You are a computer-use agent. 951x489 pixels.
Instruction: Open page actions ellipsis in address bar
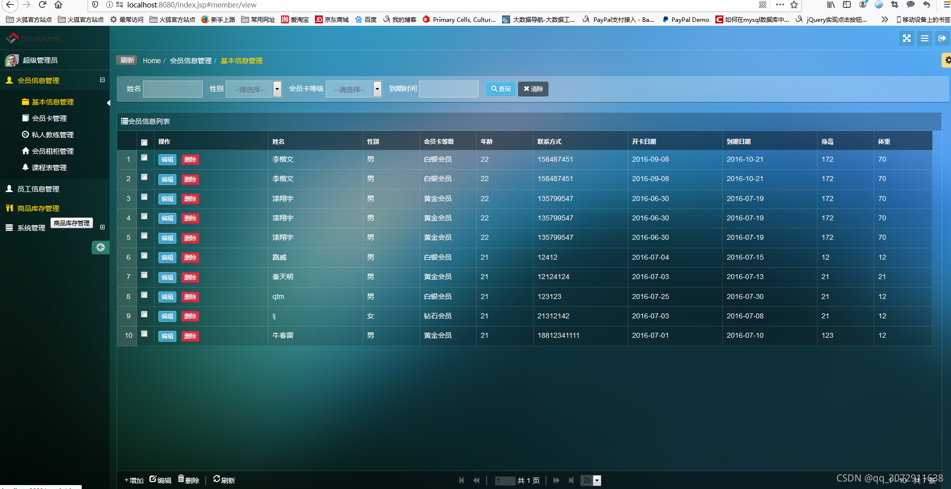click(x=780, y=5)
